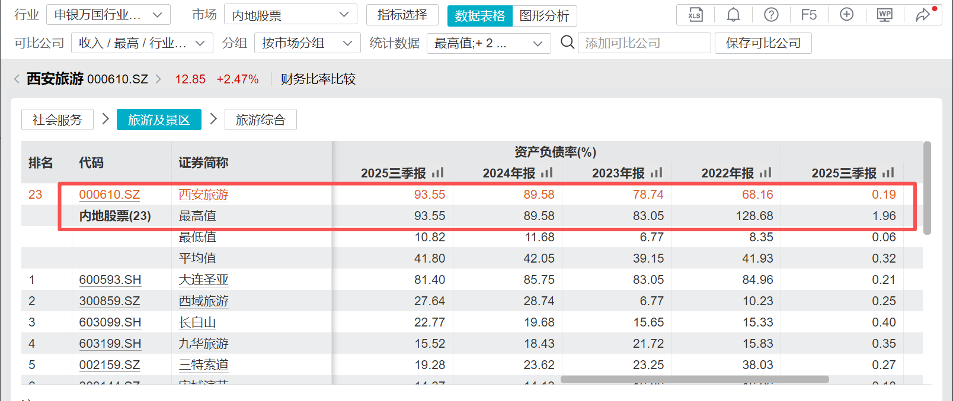Select the 数据表格 tab
This screenshot has width=953, height=401.
(x=479, y=16)
